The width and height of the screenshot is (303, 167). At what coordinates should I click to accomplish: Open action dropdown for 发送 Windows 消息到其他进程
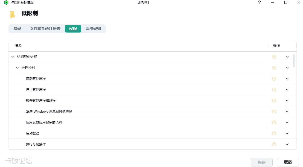(x=287, y=112)
